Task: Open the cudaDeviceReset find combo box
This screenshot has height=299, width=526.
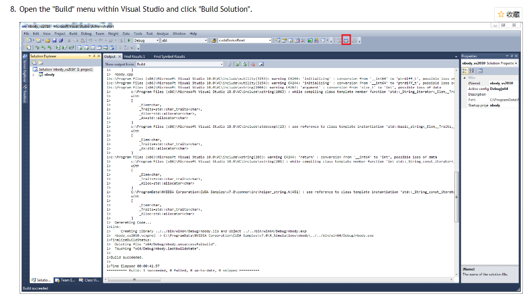Action: point(245,40)
